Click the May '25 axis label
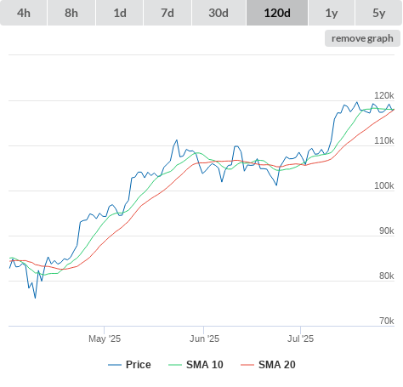 105,339
